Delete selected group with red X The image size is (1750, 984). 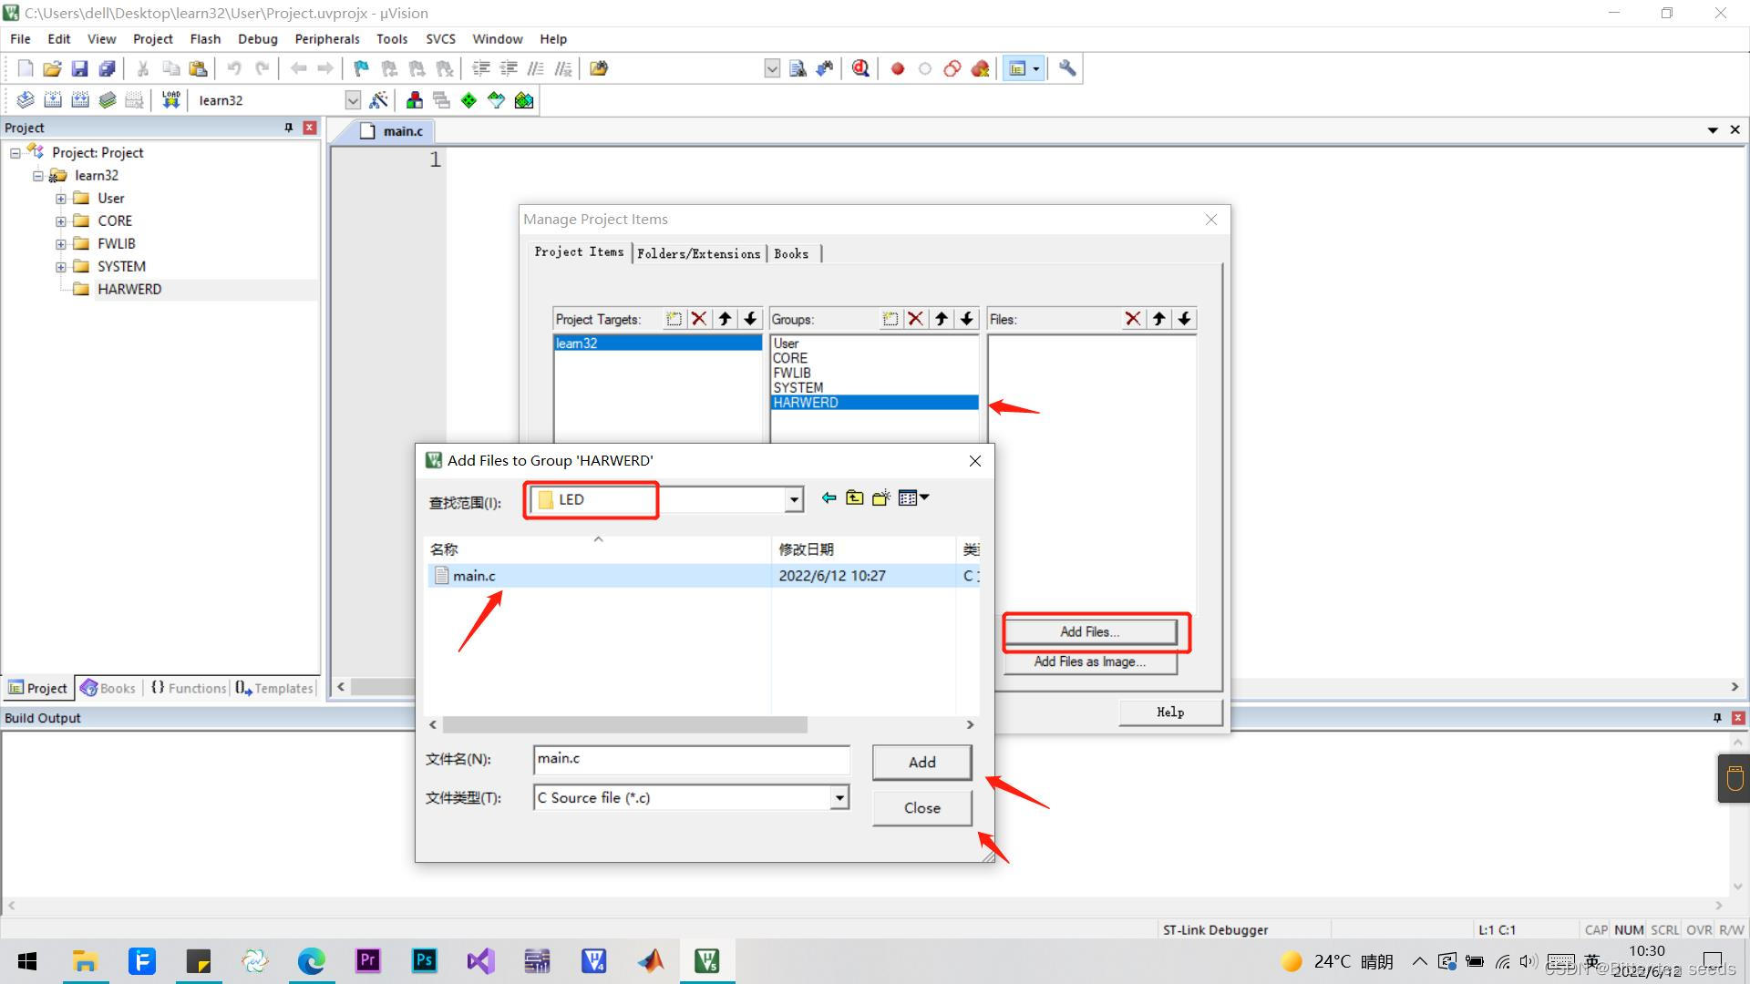pyautogui.click(x=915, y=319)
